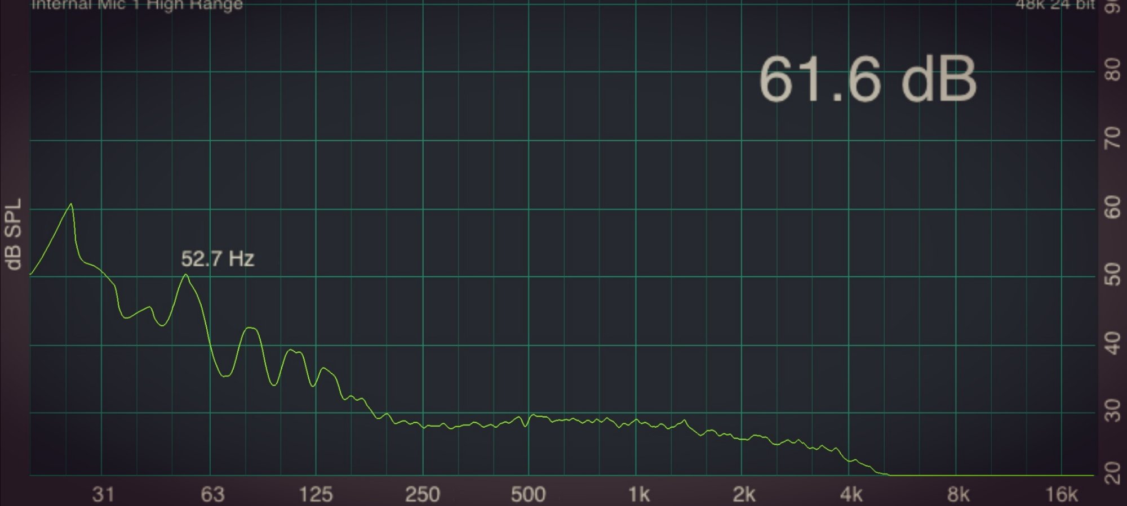1127x506 pixels.
Task: Click the tallest spectrum peak left of 31 Hz
Action: (71, 204)
